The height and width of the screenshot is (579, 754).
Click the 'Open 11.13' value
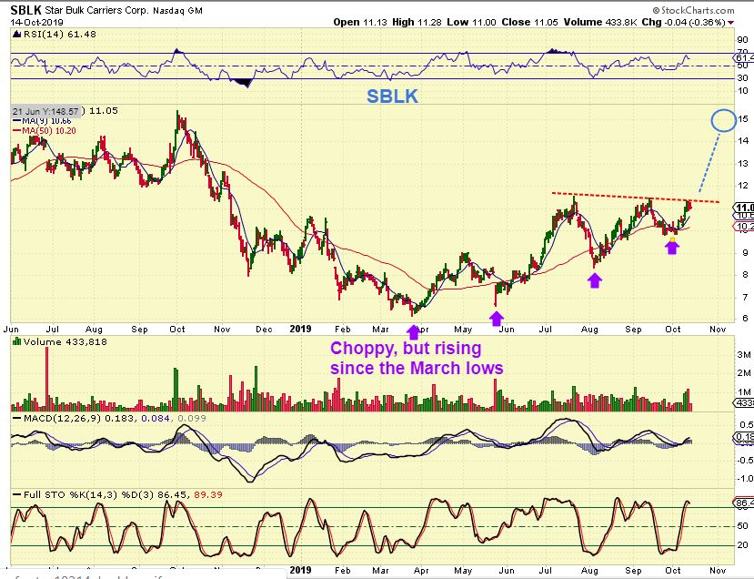tap(360, 22)
